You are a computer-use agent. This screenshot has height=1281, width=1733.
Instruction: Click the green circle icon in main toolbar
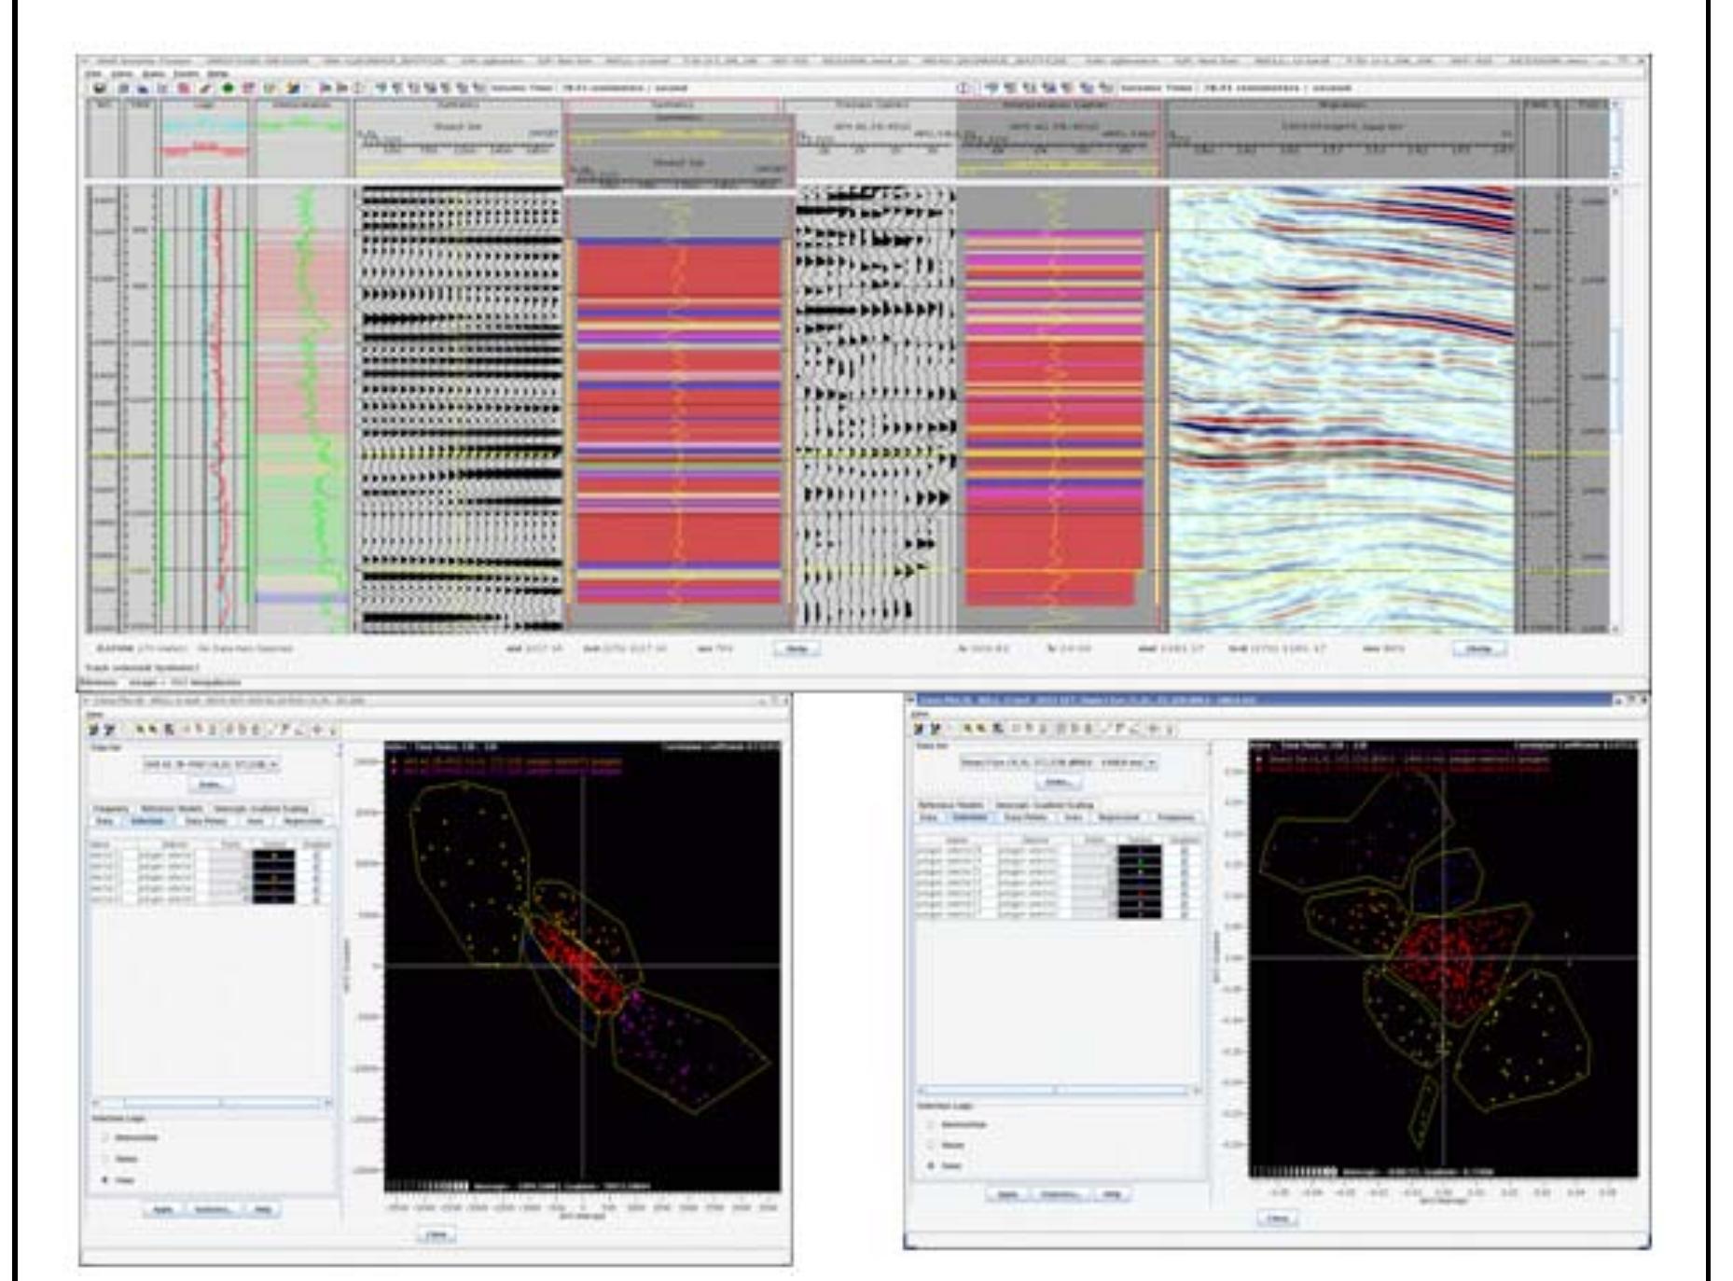pyautogui.click(x=227, y=89)
